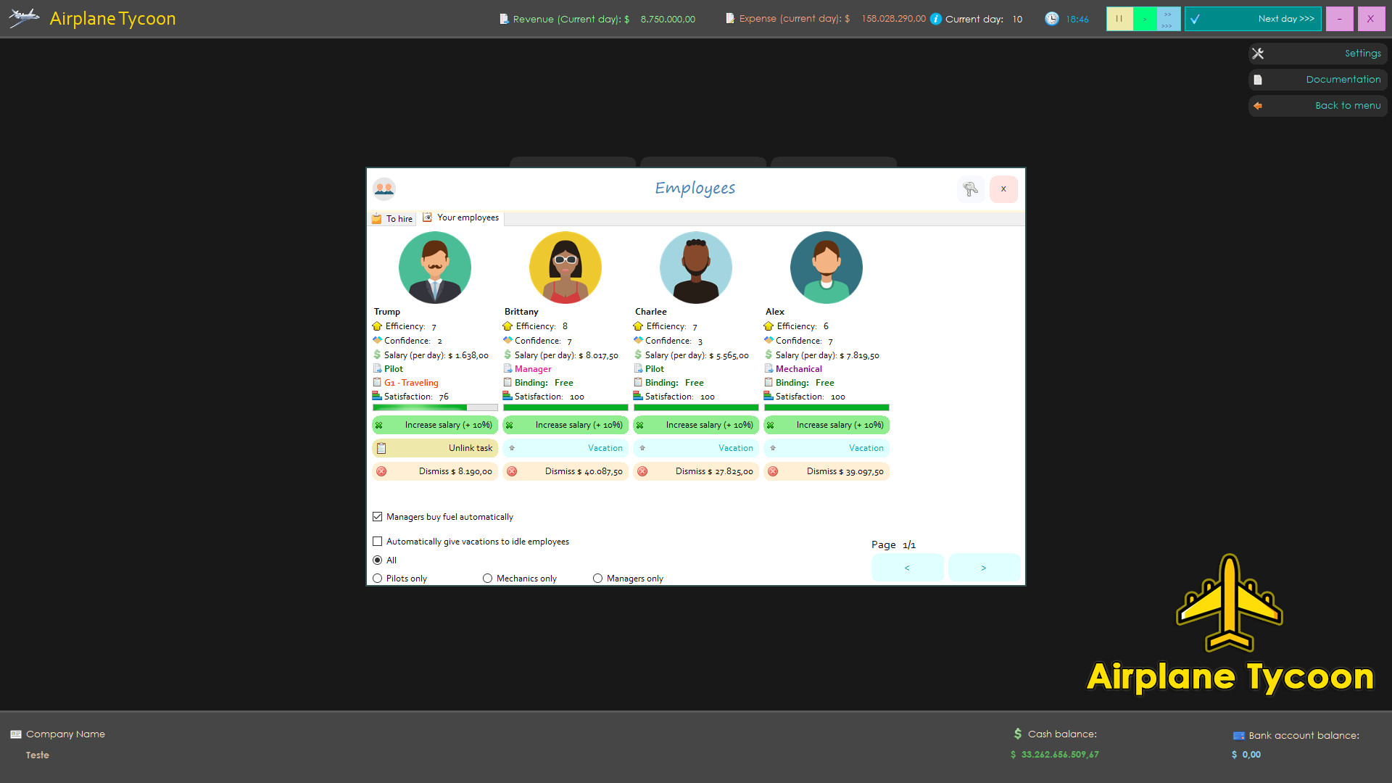The width and height of the screenshot is (1392, 783).
Task: Select 'Managers only' radio button filter
Action: [597, 577]
